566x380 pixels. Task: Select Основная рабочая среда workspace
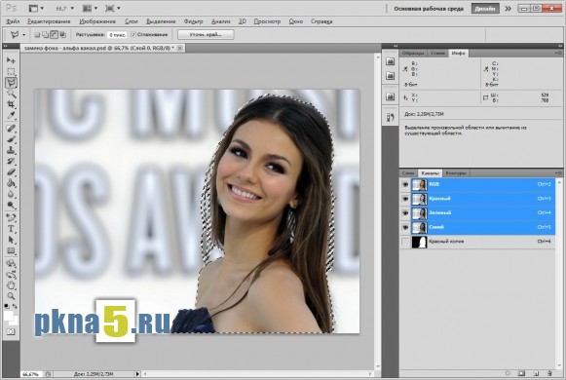[429, 9]
